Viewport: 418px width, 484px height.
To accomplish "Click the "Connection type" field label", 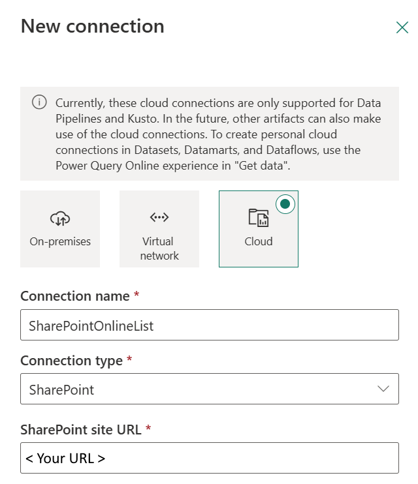I will pos(72,361).
